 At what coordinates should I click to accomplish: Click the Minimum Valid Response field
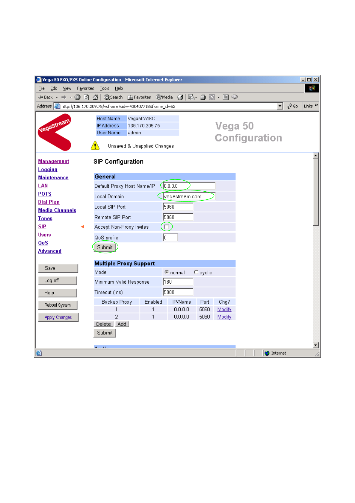(178, 282)
